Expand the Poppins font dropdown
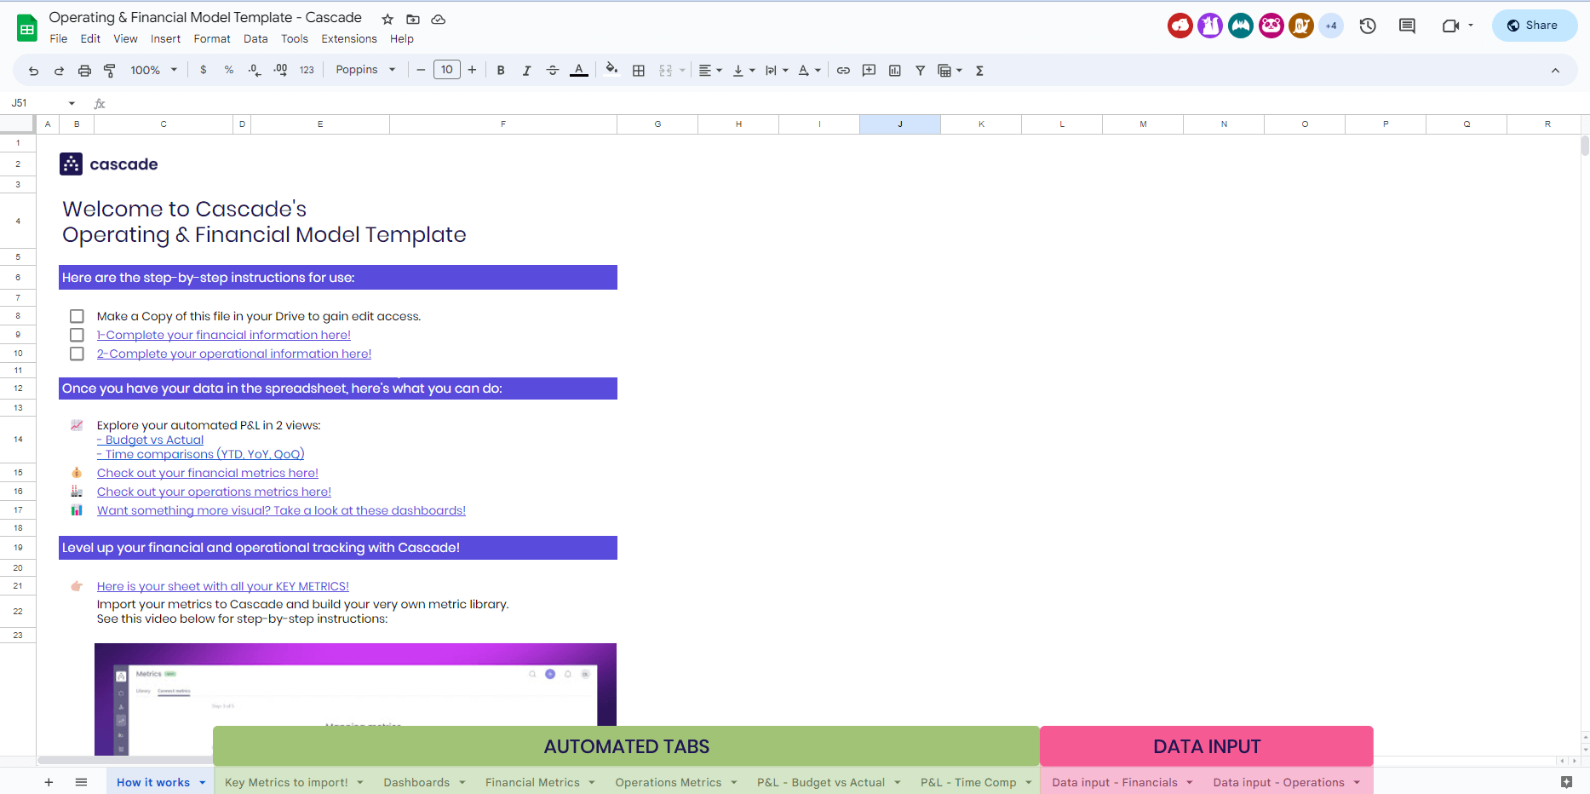This screenshot has height=794, width=1590. [x=365, y=69]
